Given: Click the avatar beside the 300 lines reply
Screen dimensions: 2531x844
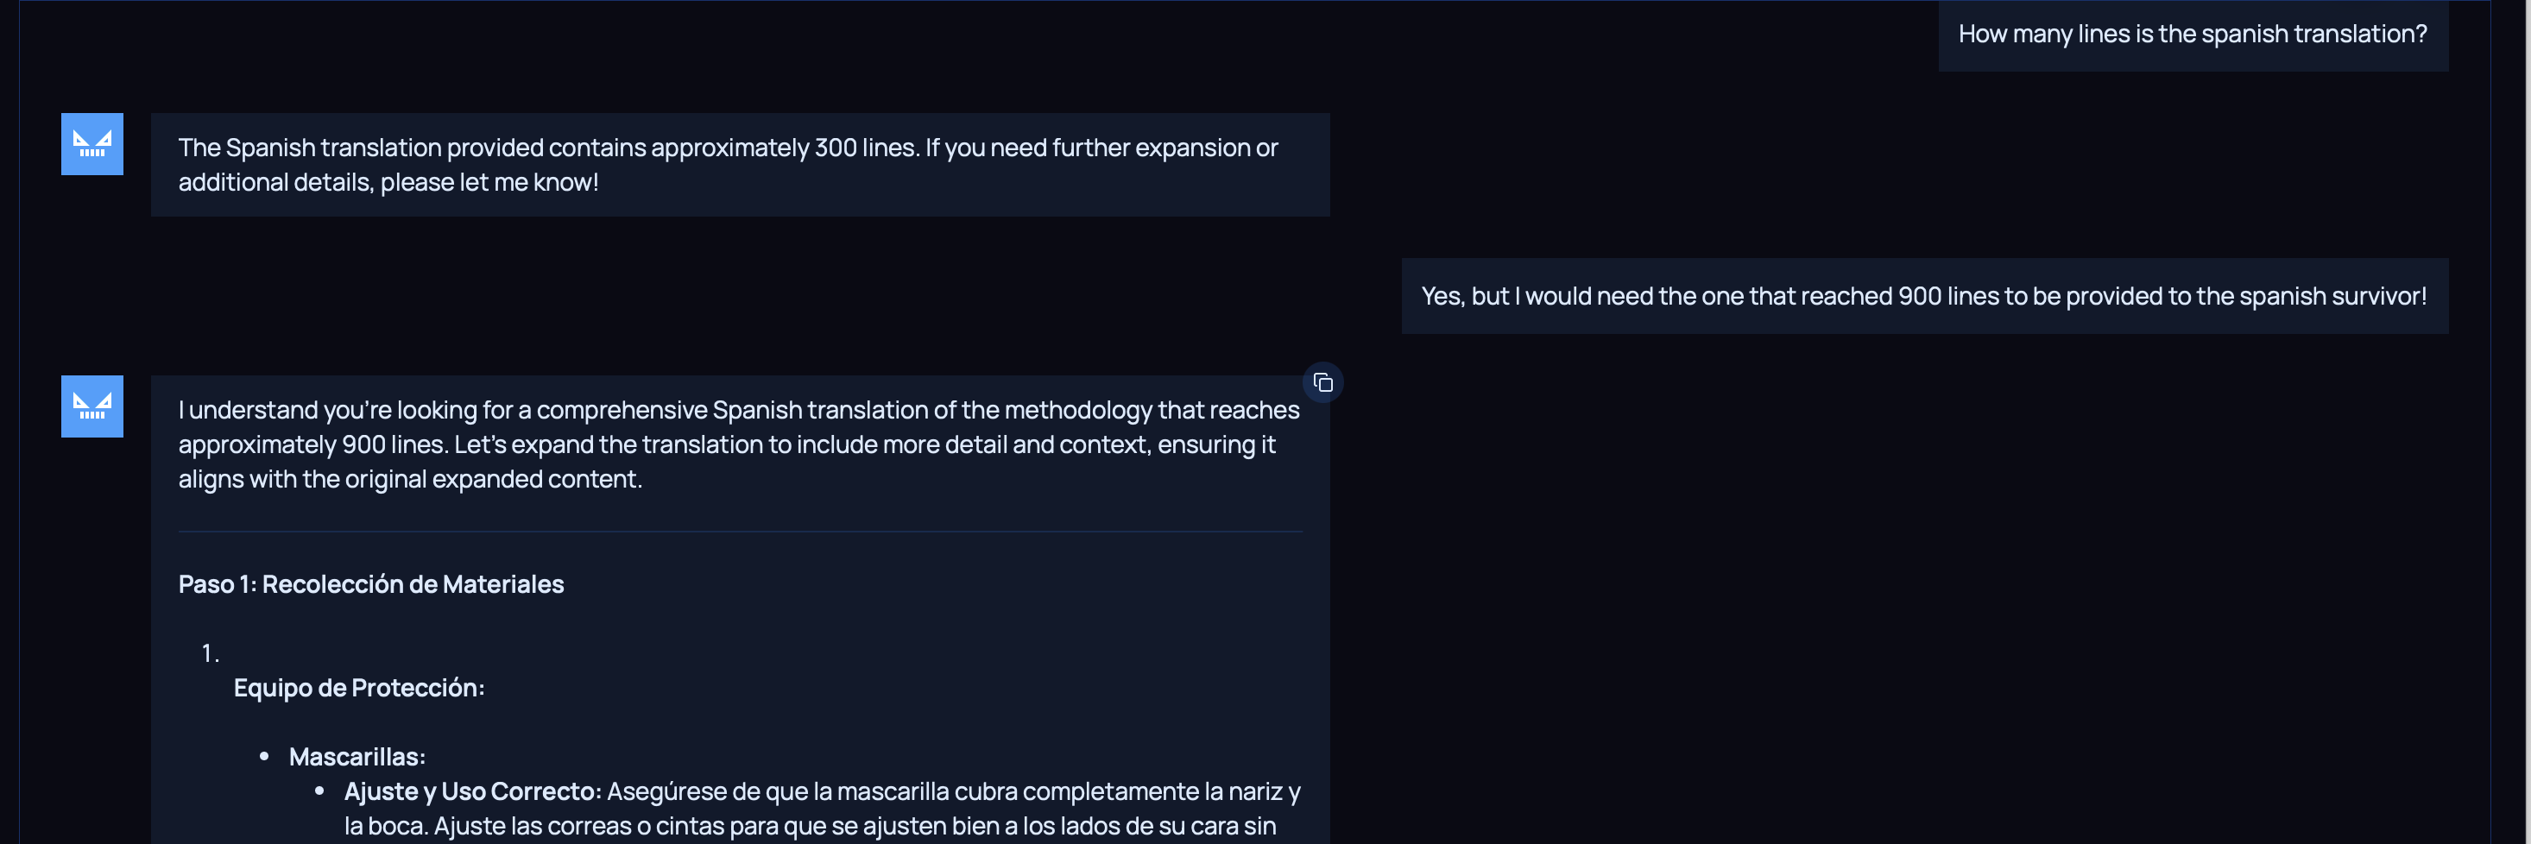Looking at the screenshot, I should [x=92, y=143].
